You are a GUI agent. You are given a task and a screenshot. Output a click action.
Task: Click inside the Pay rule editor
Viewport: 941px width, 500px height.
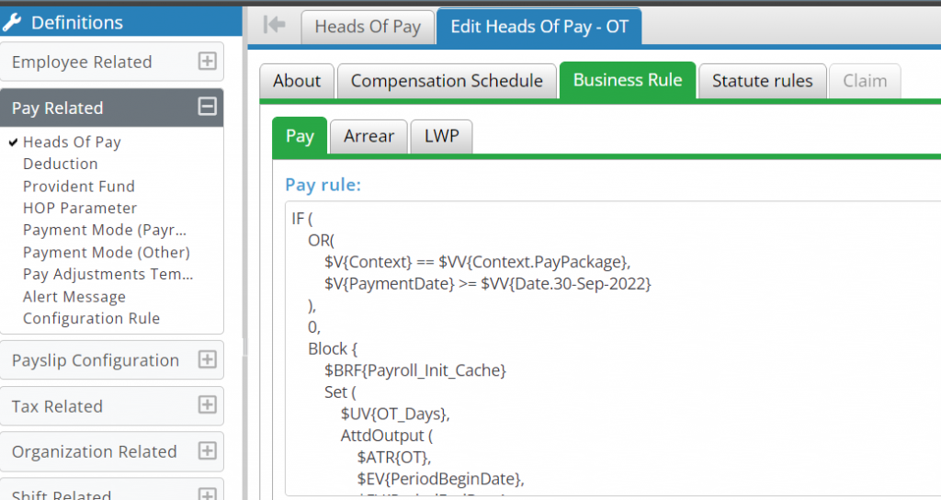coord(612,348)
